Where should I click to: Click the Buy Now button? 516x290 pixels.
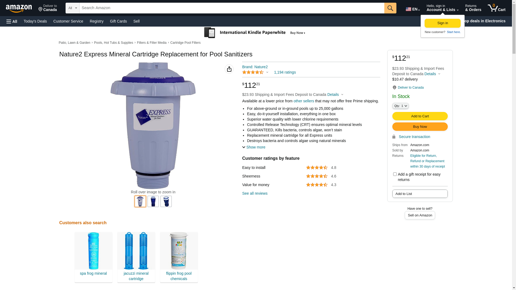420,127
